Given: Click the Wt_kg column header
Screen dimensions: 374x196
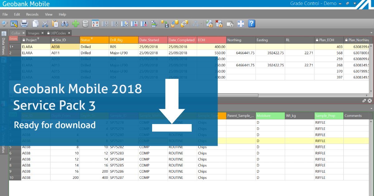Looking at the screenshot, I should (300, 116).
